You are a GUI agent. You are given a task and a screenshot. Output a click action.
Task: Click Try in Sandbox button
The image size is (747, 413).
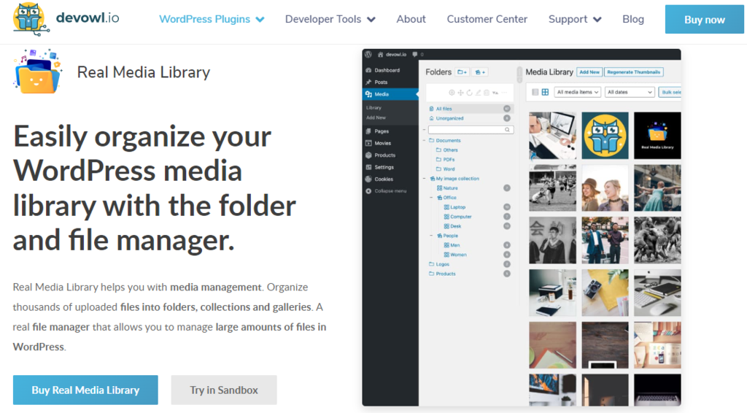[x=224, y=390]
